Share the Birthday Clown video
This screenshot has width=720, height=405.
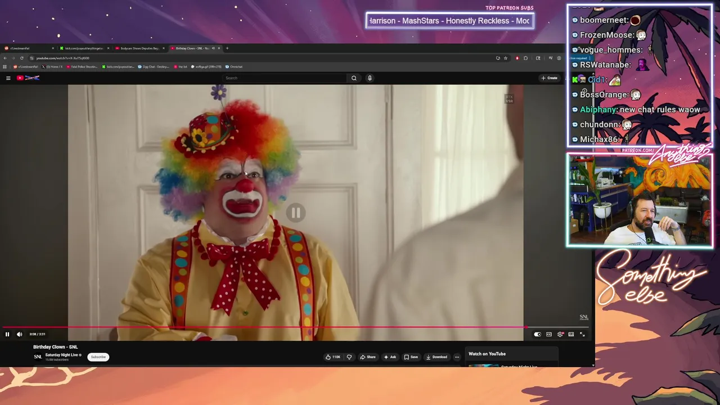[x=368, y=357]
